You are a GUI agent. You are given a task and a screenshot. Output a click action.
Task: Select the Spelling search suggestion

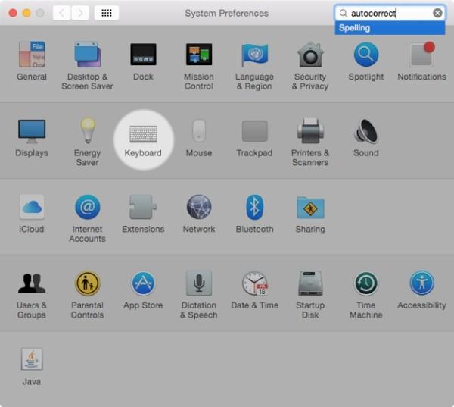[390, 28]
